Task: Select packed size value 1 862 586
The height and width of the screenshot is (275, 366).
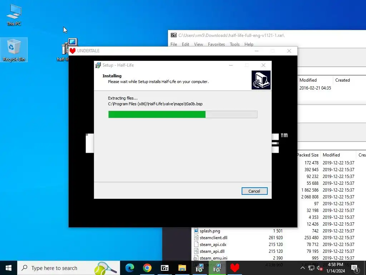Action: (x=310, y=190)
